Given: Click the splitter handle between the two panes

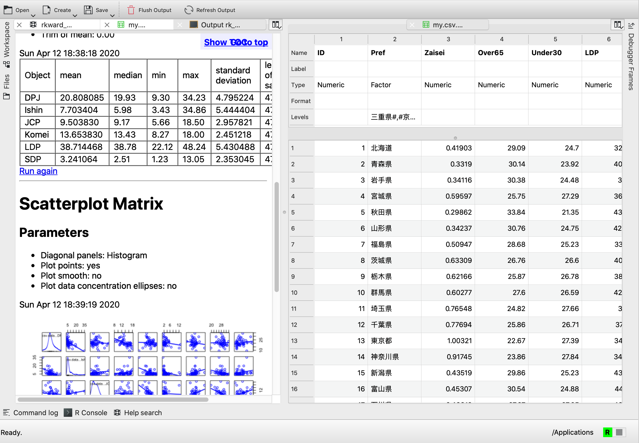Looking at the screenshot, I should tap(284, 212).
